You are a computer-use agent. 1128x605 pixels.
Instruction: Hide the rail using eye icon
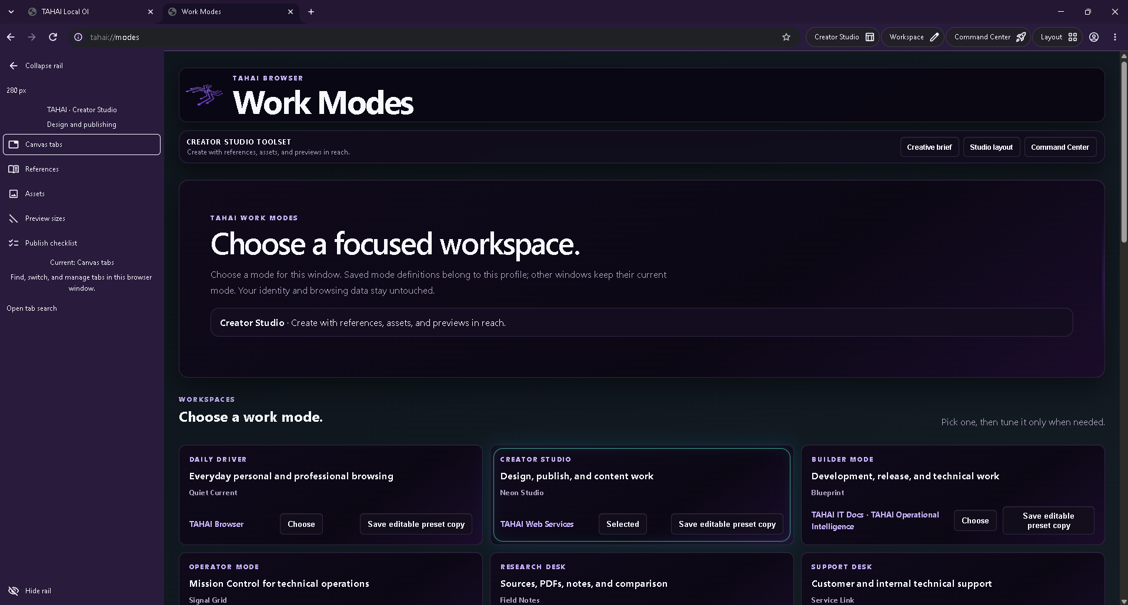point(14,591)
